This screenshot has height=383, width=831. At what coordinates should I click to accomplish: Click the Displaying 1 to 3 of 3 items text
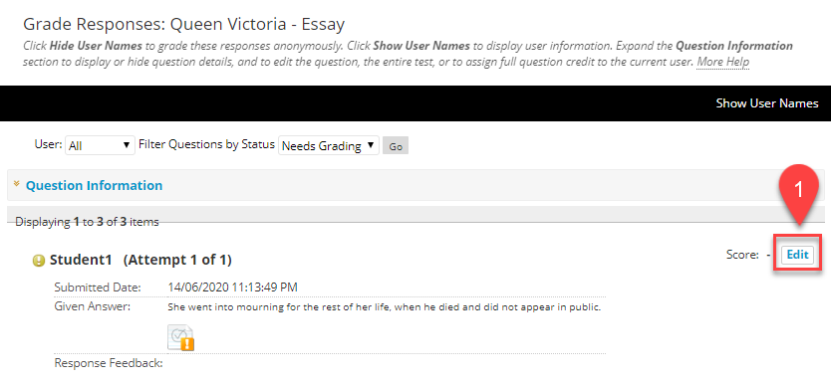[87, 222]
